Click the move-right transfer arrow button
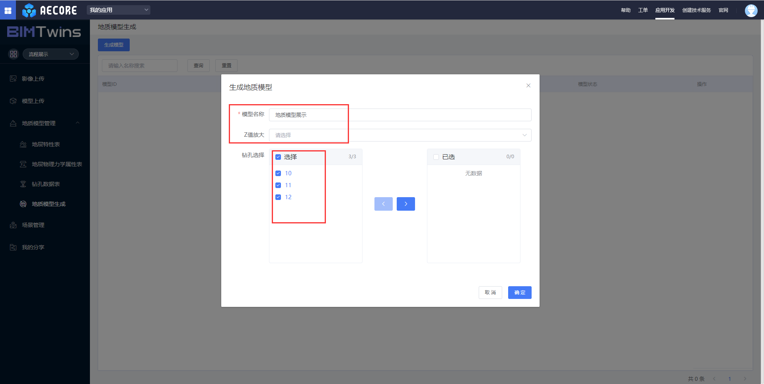 pos(405,204)
